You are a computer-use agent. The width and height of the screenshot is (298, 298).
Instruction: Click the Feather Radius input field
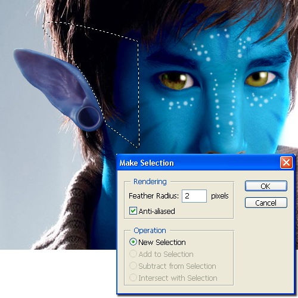pyautogui.click(x=194, y=196)
